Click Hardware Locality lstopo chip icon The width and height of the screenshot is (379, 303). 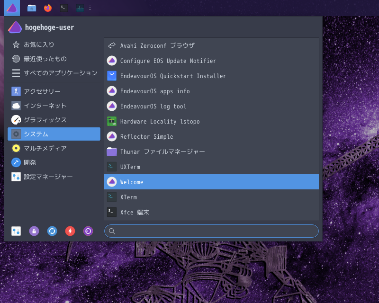click(x=112, y=121)
